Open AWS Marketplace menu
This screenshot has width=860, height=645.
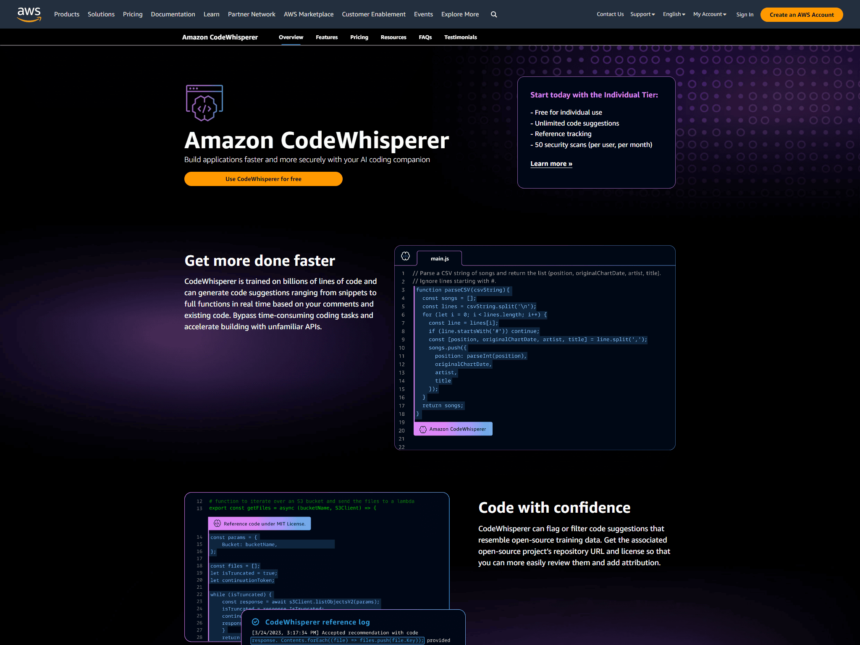(x=309, y=14)
